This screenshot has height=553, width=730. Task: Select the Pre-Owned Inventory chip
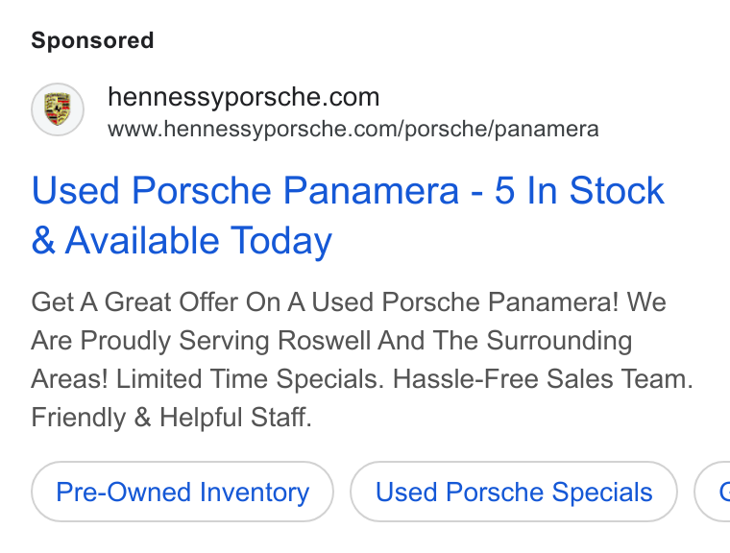[x=182, y=492]
